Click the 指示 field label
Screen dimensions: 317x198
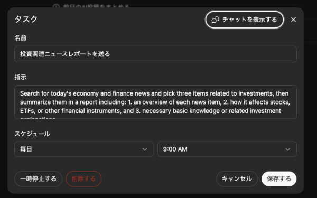(21, 77)
